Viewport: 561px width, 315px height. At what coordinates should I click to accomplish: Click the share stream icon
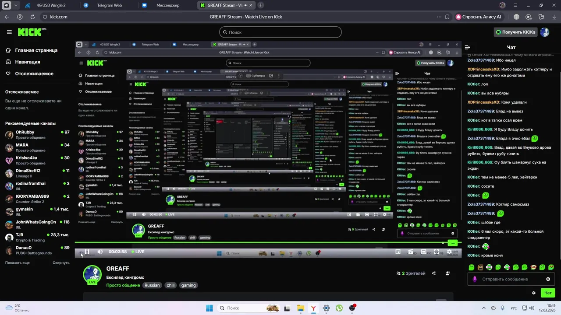(x=433, y=273)
